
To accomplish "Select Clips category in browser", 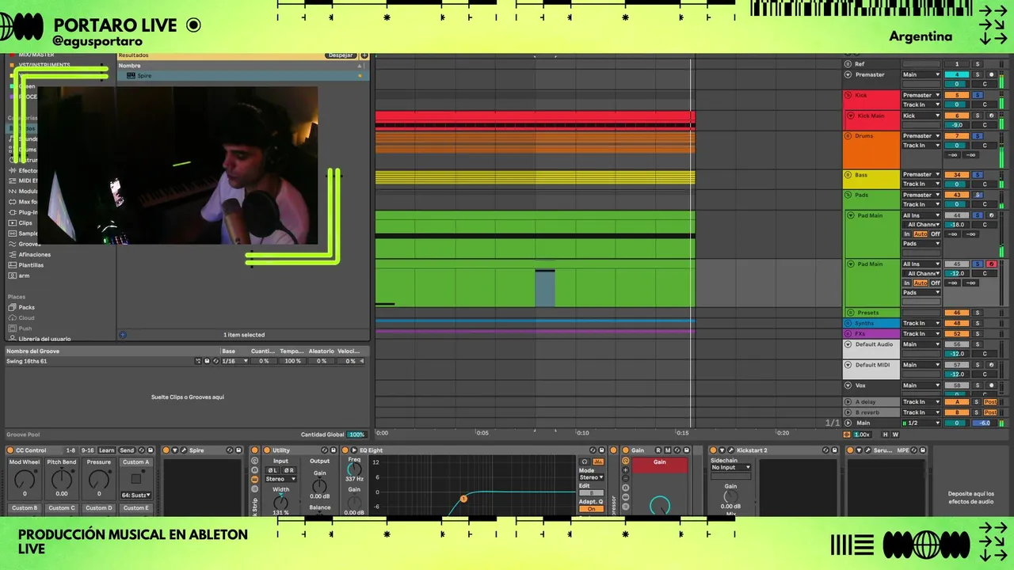I will pos(25,223).
